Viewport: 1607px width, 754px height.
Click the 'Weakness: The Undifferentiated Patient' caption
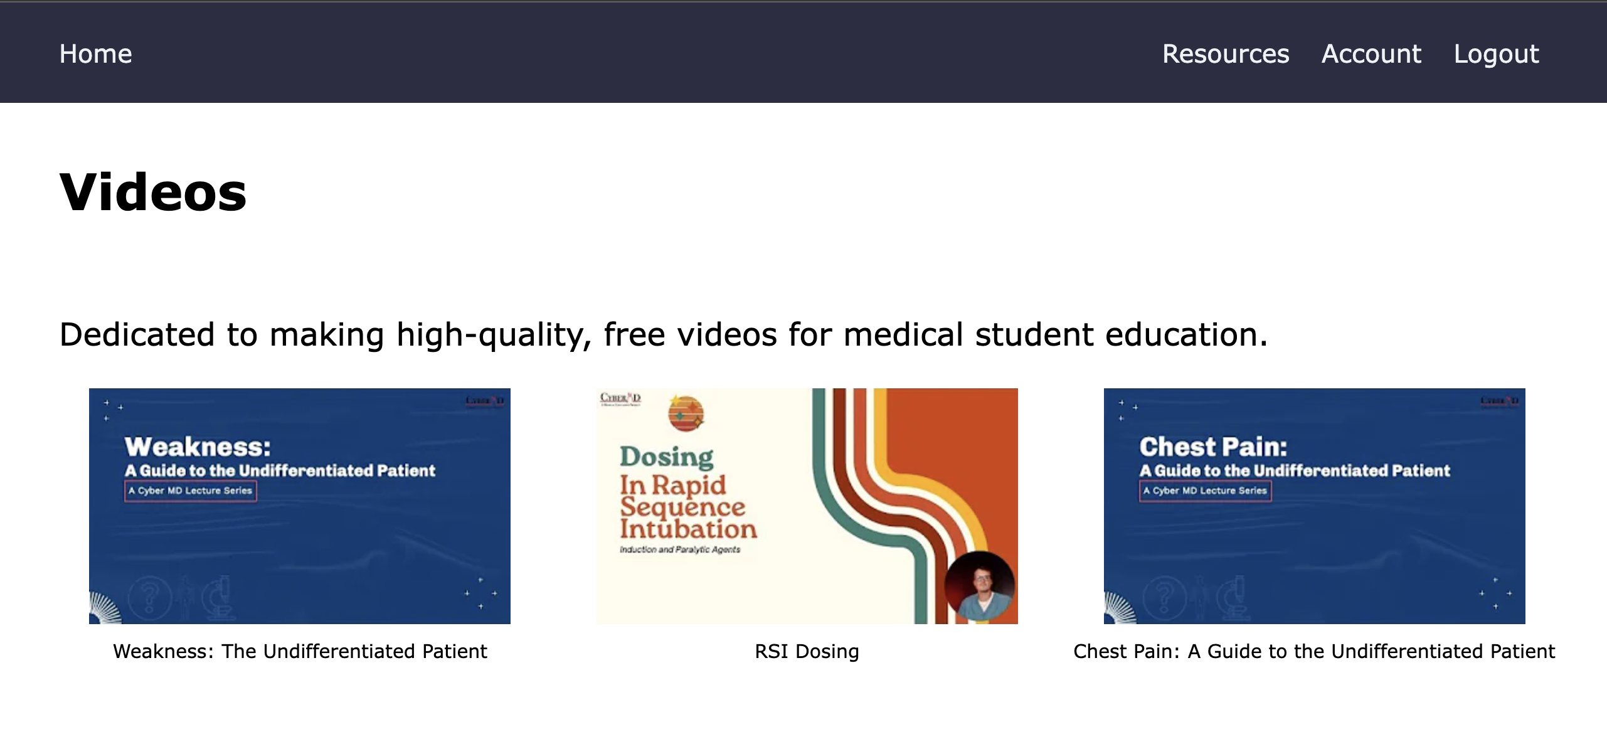pyautogui.click(x=300, y=651)
